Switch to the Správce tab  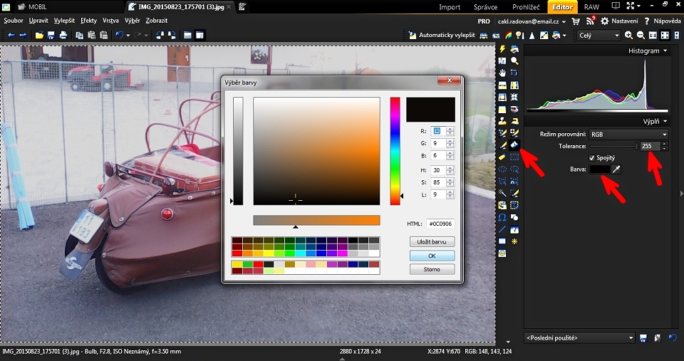pyautogui.click(x=485, y=6)
